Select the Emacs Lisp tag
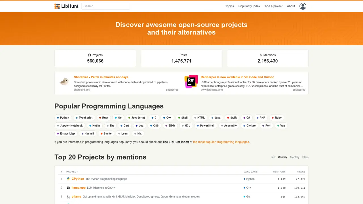The image size is (363, 204). coord(66,133)
